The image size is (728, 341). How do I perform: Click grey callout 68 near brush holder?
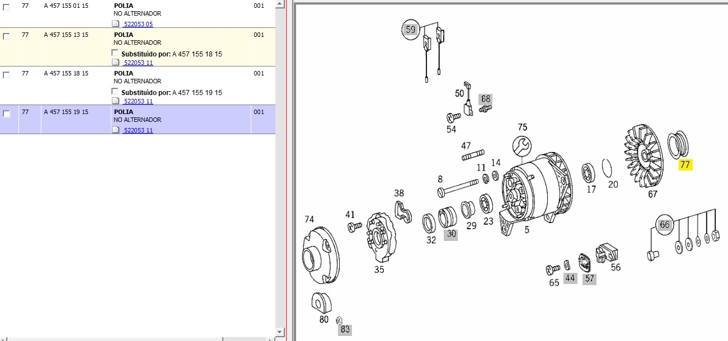point(485,98)
